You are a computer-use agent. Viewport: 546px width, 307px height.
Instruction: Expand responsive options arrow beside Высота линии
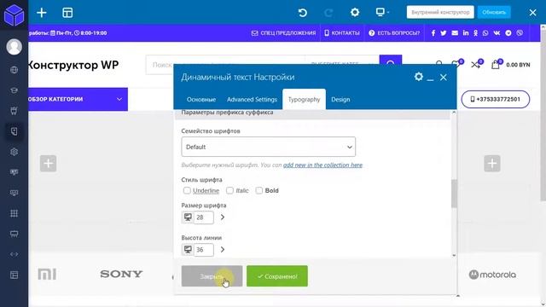[223, 250]
